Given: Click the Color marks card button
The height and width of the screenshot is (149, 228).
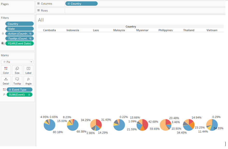Looking at the screenshot, I should pos(6,70).
